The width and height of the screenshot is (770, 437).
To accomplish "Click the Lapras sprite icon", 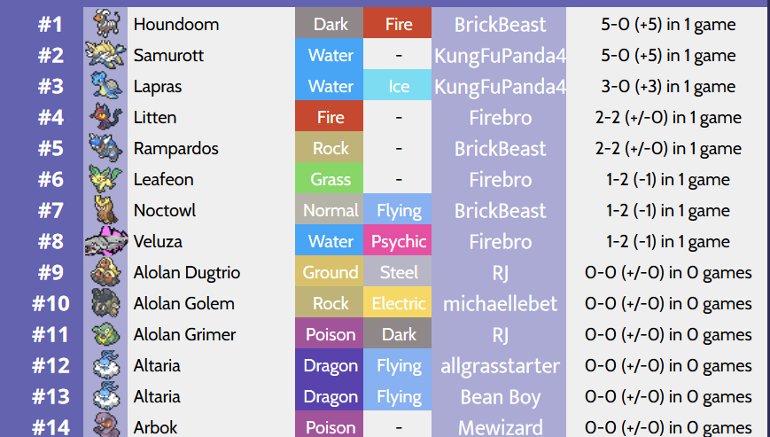I will [x=105, y=86].
